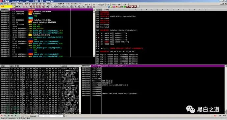The width and height of the screenshot is (227, 120).
Task: Open the 调试 (Debug) menu
Action: (x=20, y=4)
